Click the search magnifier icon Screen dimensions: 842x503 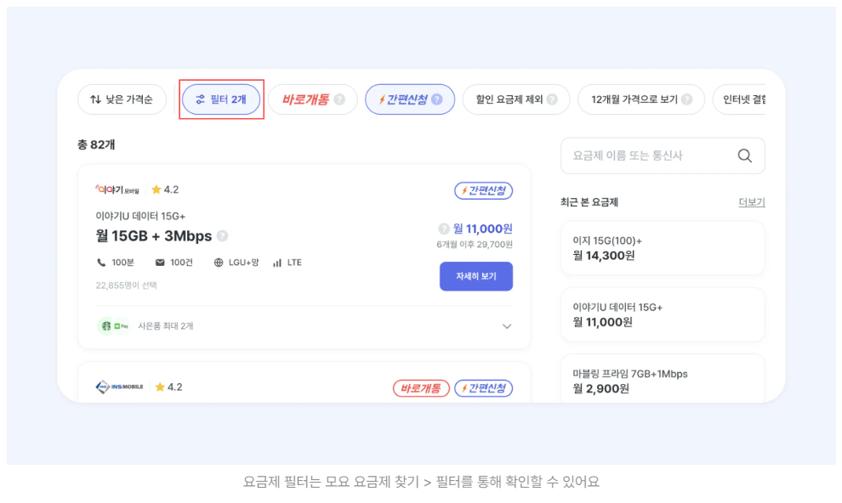[744, 155]
